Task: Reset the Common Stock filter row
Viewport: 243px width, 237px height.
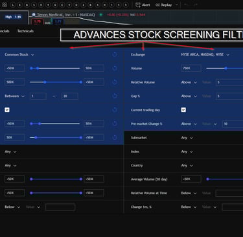Action: click(115, 54)
